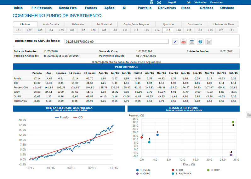The height and width of the screenshot is (179, 251).
Task: Select the L16 sub-tab
Action: click(x=179, y=30)
